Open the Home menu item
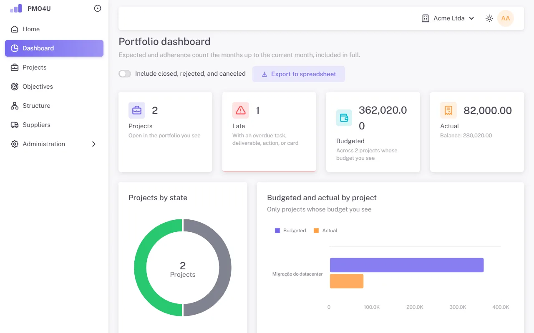Image resolution: width=534 pixels, height=333 pixels. click(x=54, y=29)
